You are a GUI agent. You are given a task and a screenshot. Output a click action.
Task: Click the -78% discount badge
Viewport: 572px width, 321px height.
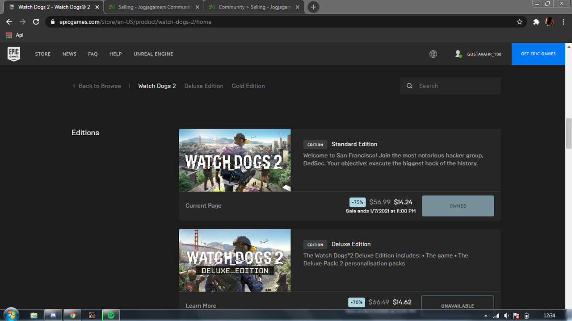tap(356, 302)
